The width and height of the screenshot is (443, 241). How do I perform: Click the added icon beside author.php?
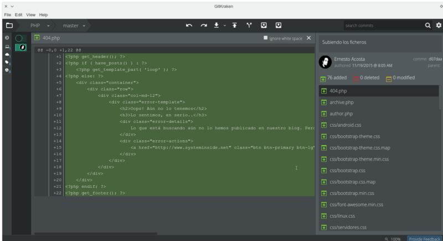[x=324, y=114]
